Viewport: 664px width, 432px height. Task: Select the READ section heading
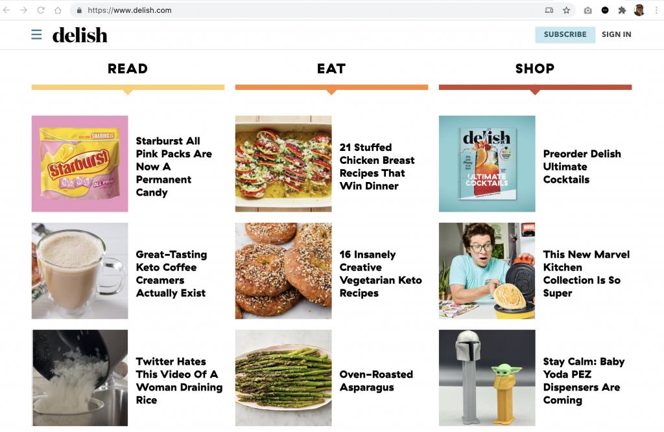click(128, 69)
